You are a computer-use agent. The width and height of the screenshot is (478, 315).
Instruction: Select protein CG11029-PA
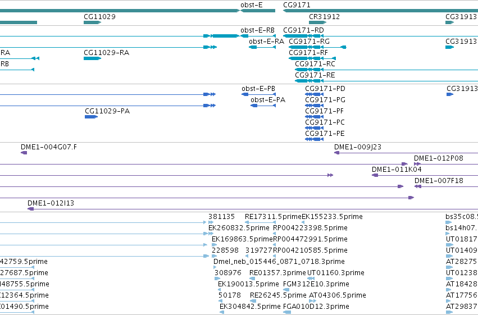91,117
